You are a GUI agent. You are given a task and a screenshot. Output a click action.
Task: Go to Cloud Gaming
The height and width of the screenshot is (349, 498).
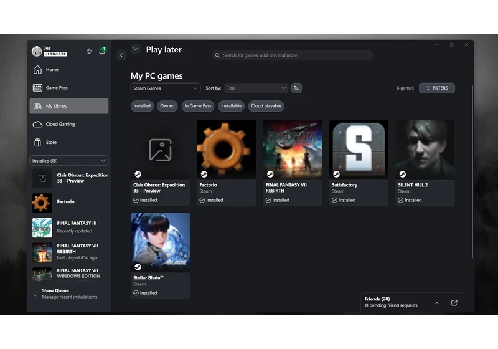coord(69,124)
